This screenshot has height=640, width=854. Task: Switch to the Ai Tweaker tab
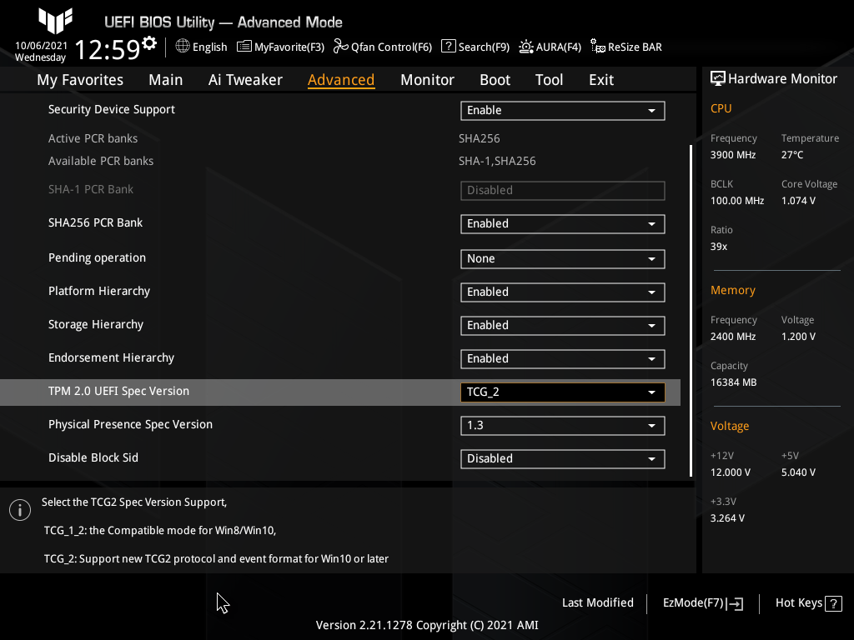pos(245,80)
